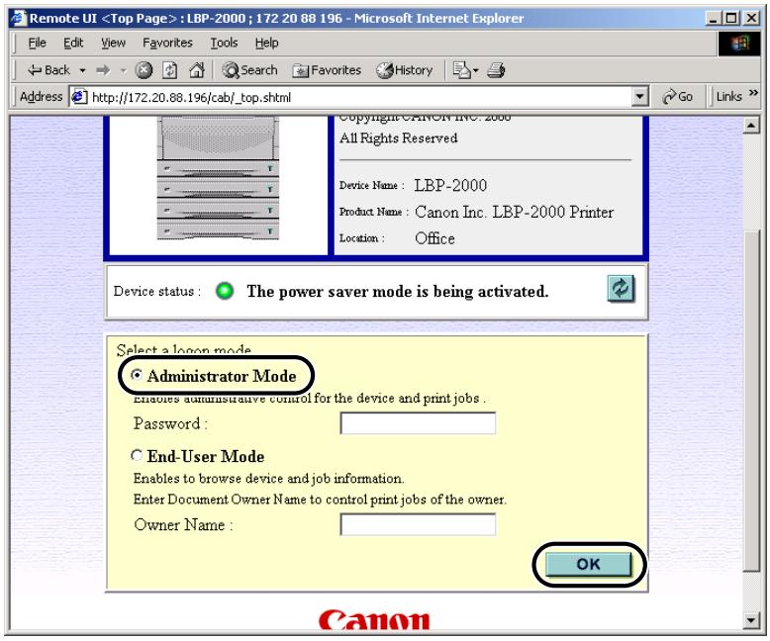The width and height of the screenshot is (770, 641).
Task: Expand the Mail dropdown arrow
Action: click(x=475, y=70)
